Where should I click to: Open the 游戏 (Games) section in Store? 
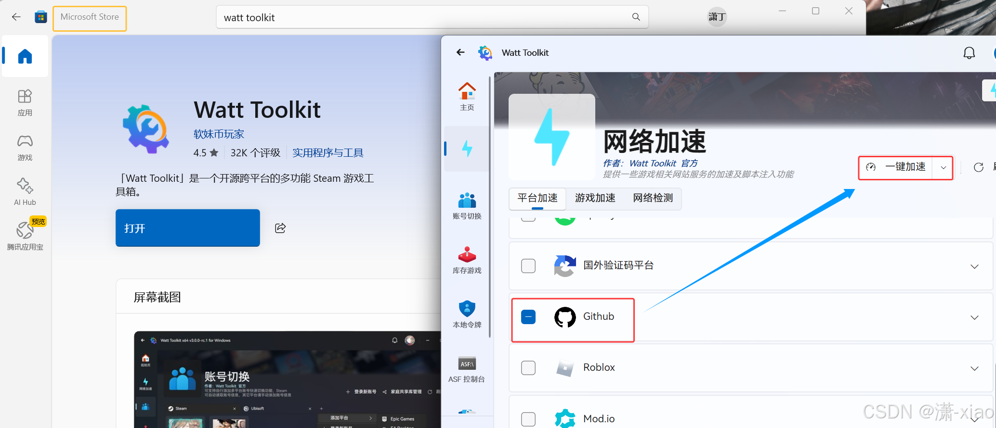pos(25,148)
